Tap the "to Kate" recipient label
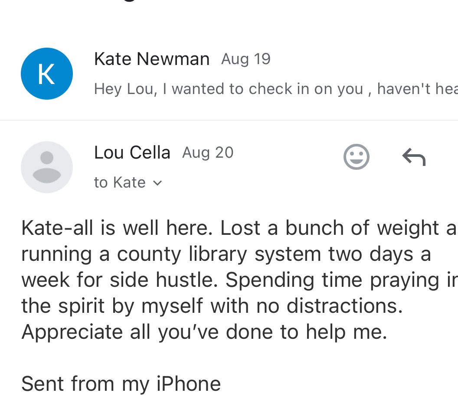The height and width of the screenshot is (399, 458). click(120, 183)
